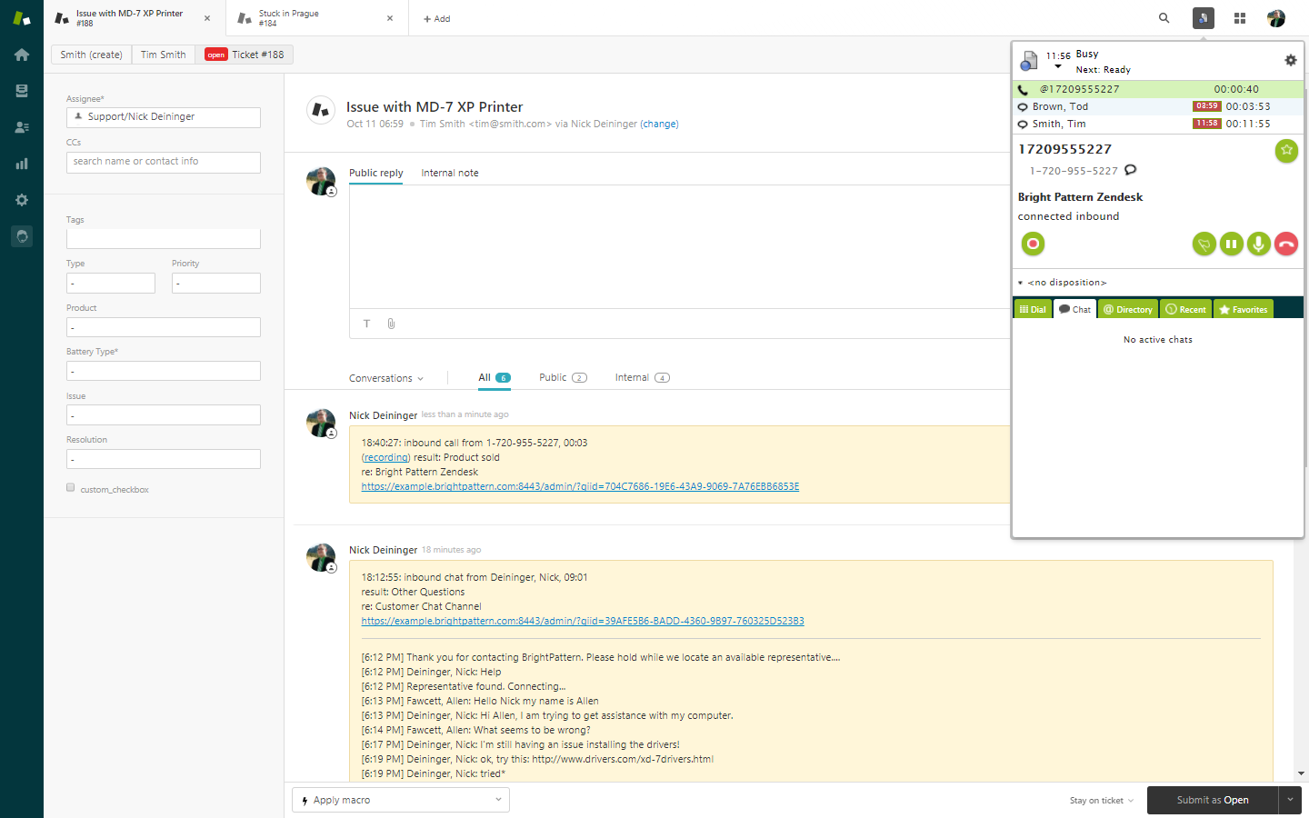Open the agent widget settings gear
This screenshot has height=818, width=1309.
click(x=1290, y=60)
